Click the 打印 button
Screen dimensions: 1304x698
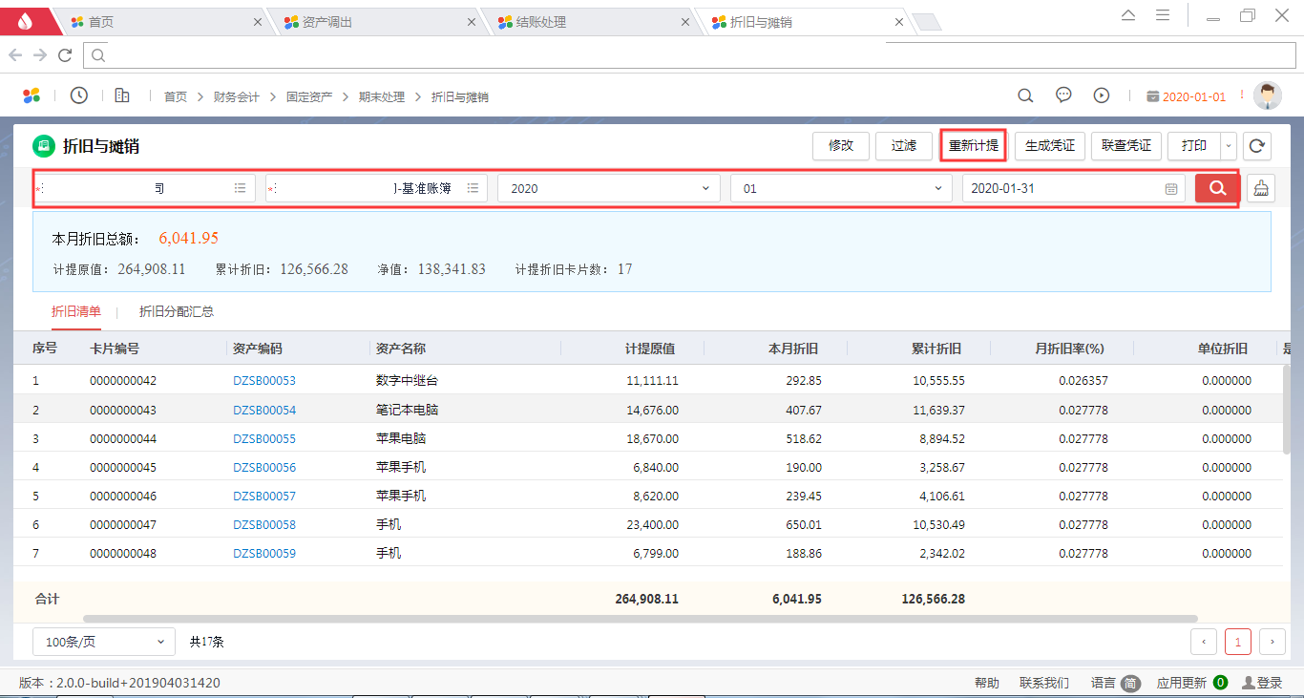tap(1194, 146)
